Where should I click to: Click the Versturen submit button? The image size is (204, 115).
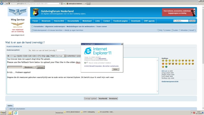pyautogui.click(x=113, y=99)
